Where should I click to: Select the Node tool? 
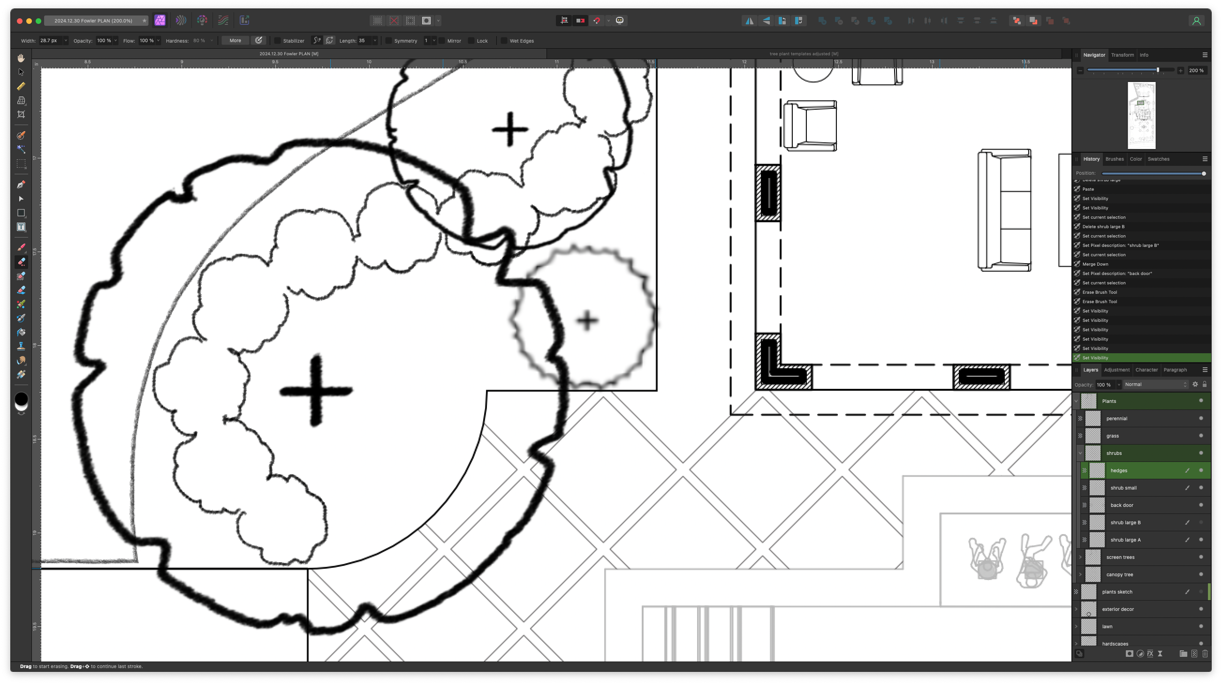(x=21, y=199)
